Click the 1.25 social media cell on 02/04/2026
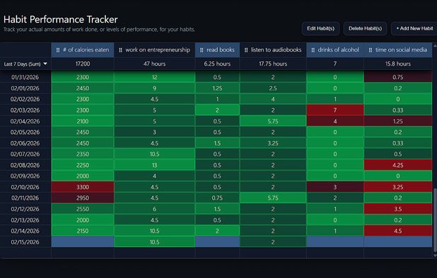 (398, 121)
